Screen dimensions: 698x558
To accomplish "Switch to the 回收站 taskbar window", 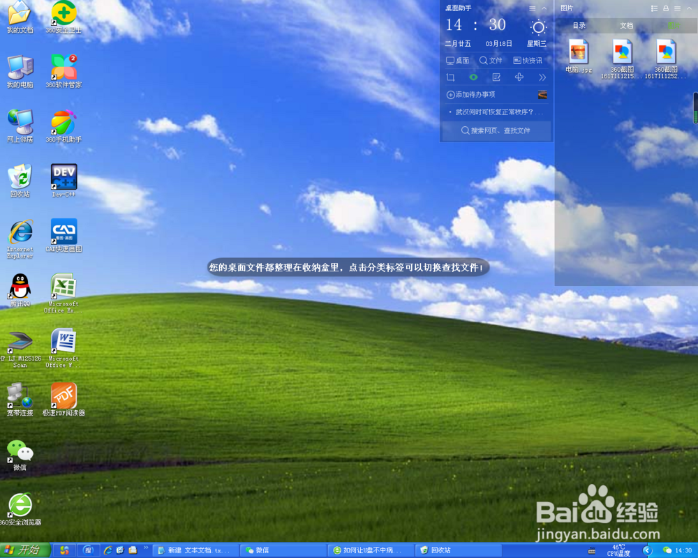I will 459,550.
